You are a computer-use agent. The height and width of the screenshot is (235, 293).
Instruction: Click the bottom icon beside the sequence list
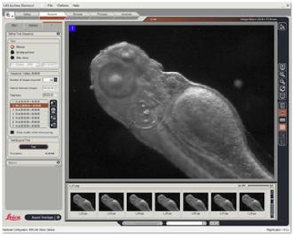53,124
